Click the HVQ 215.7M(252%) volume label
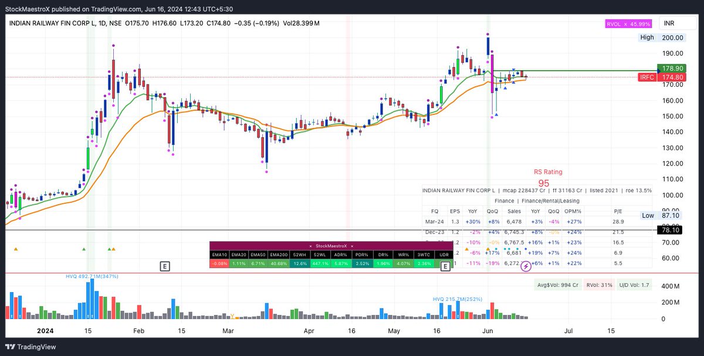704x356 pixels. (458, 299)
